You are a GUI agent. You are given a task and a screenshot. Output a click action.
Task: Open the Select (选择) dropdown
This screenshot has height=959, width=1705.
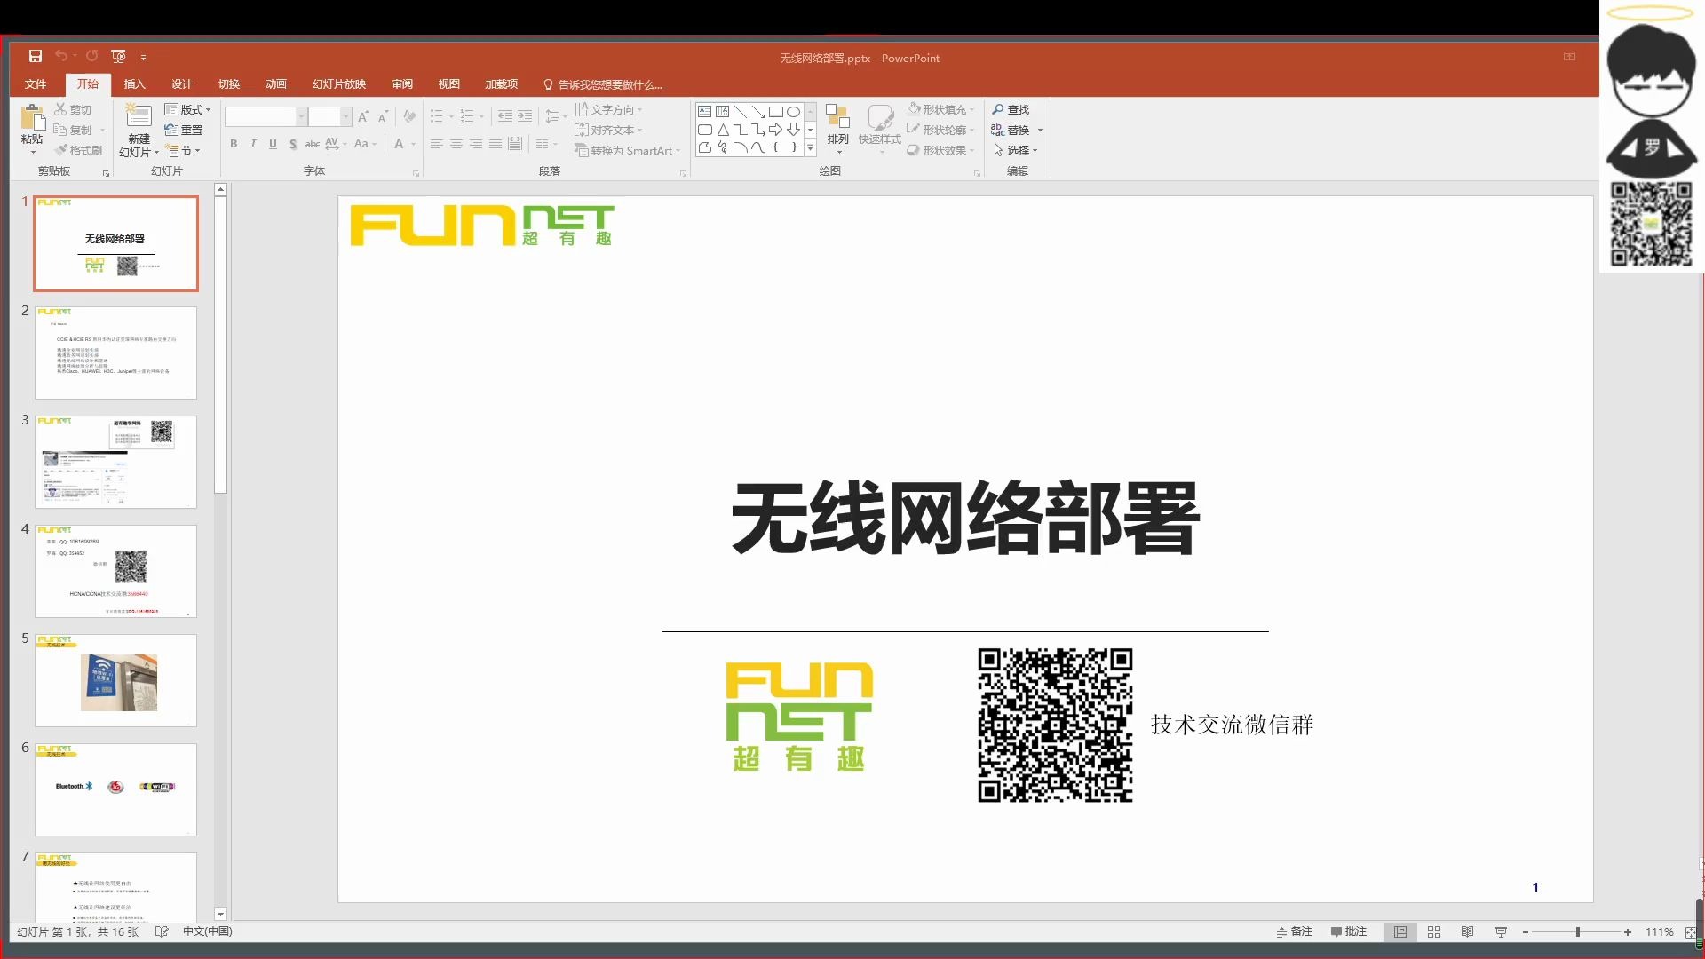tap(1019, 150)
